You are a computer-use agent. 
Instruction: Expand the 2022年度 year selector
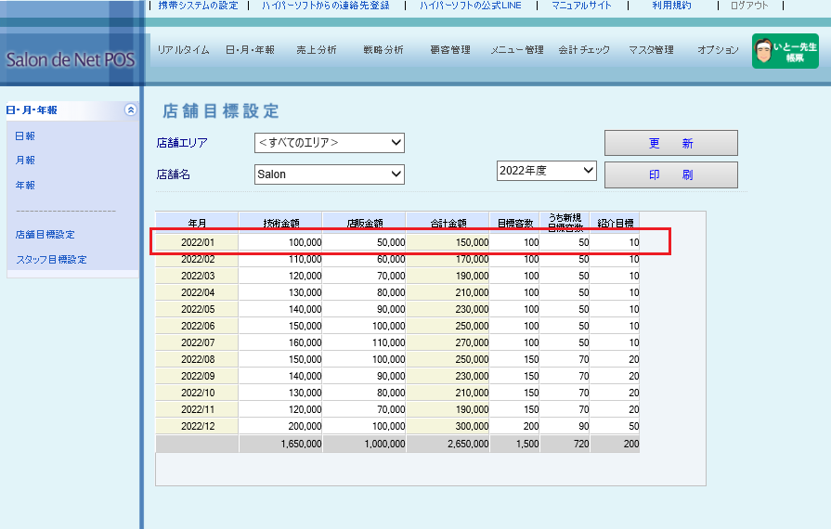(546, 171)
